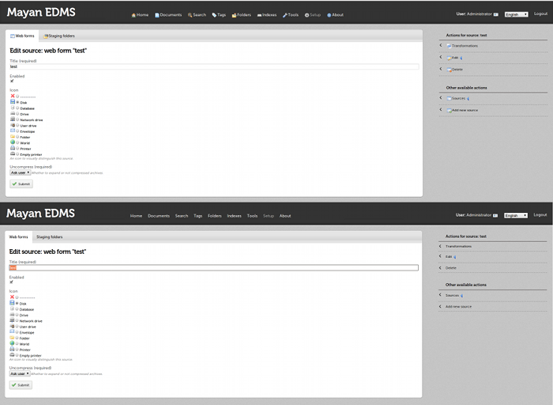Image resolution: width=553 pixels, height=405 pixels.
Task: Switch to Staging folders tab, lower page
Action: coord(49,237)
